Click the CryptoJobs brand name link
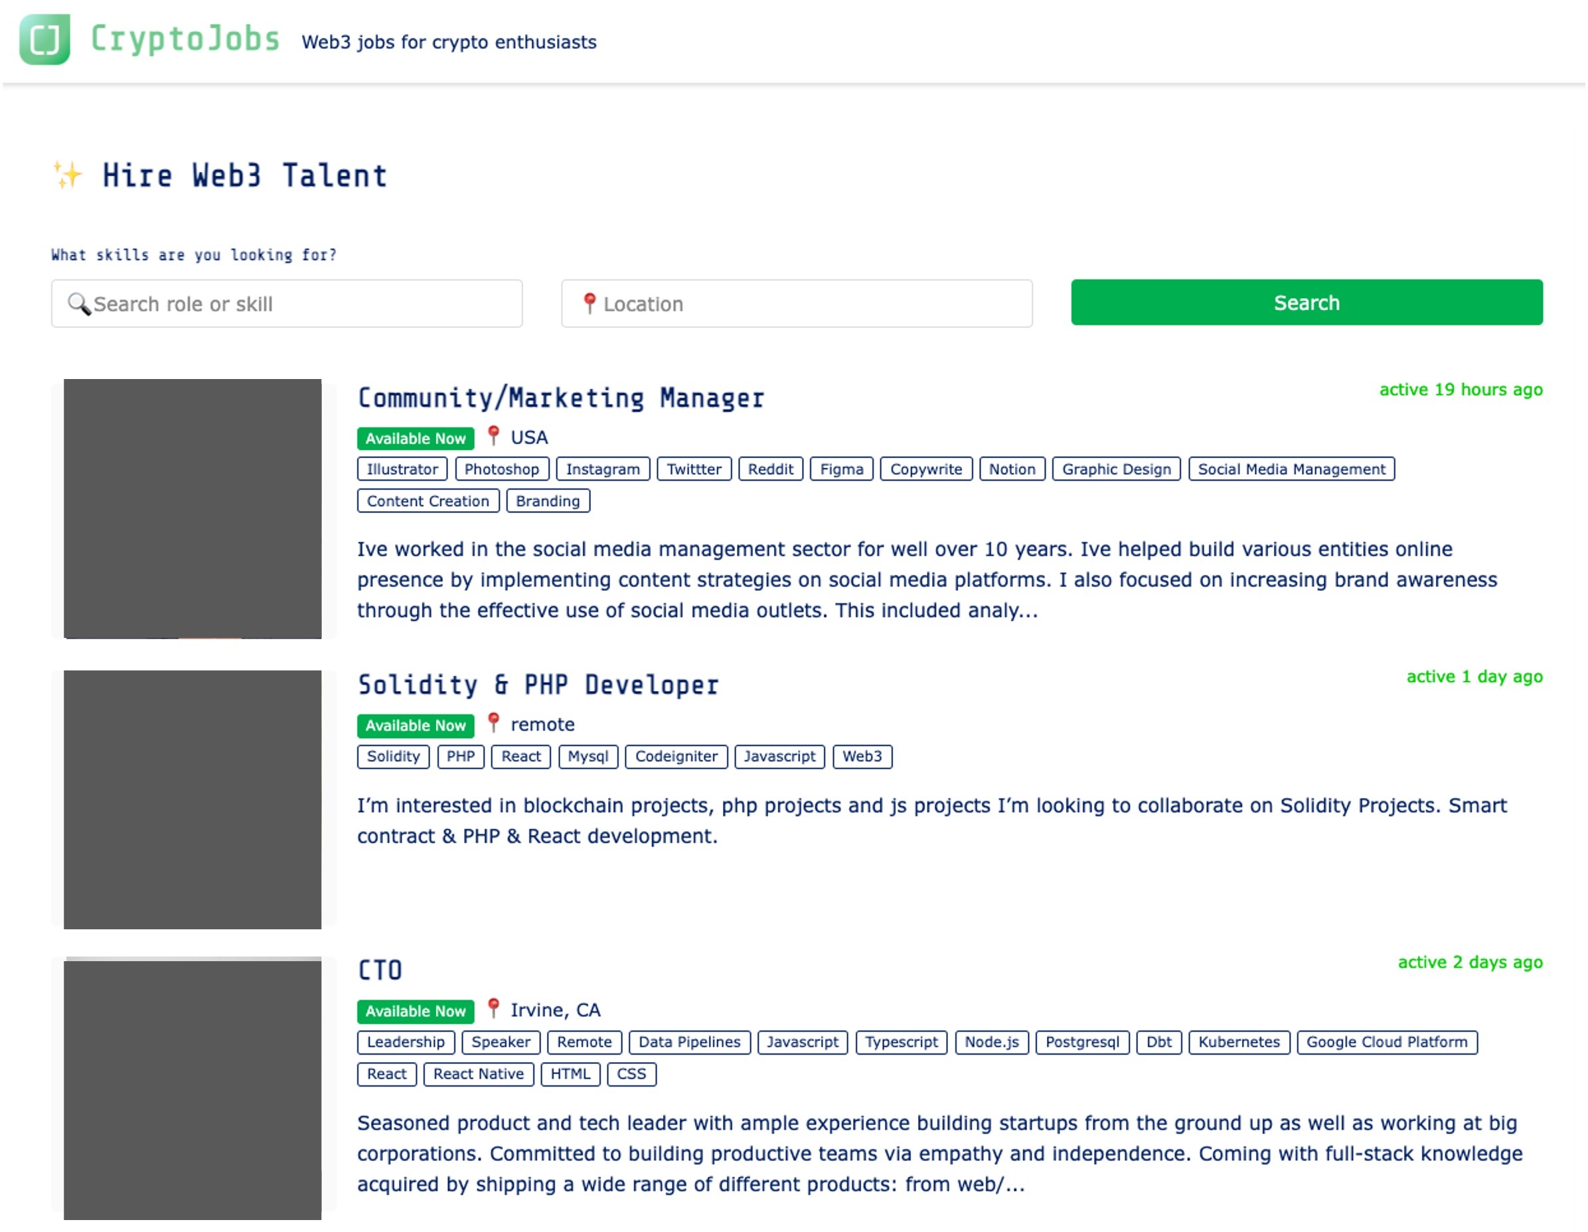This screenshot has width=1588, height=1232. click(x=185, y=39)
